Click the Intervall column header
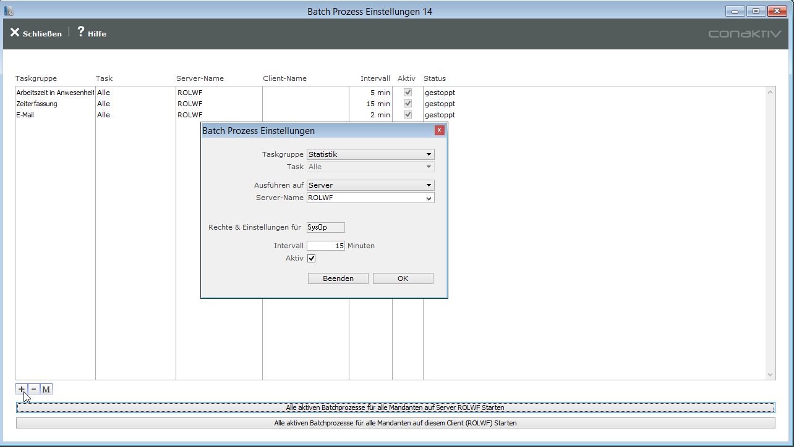The height and width of the screenshot is (447, 794). [375, 78]
